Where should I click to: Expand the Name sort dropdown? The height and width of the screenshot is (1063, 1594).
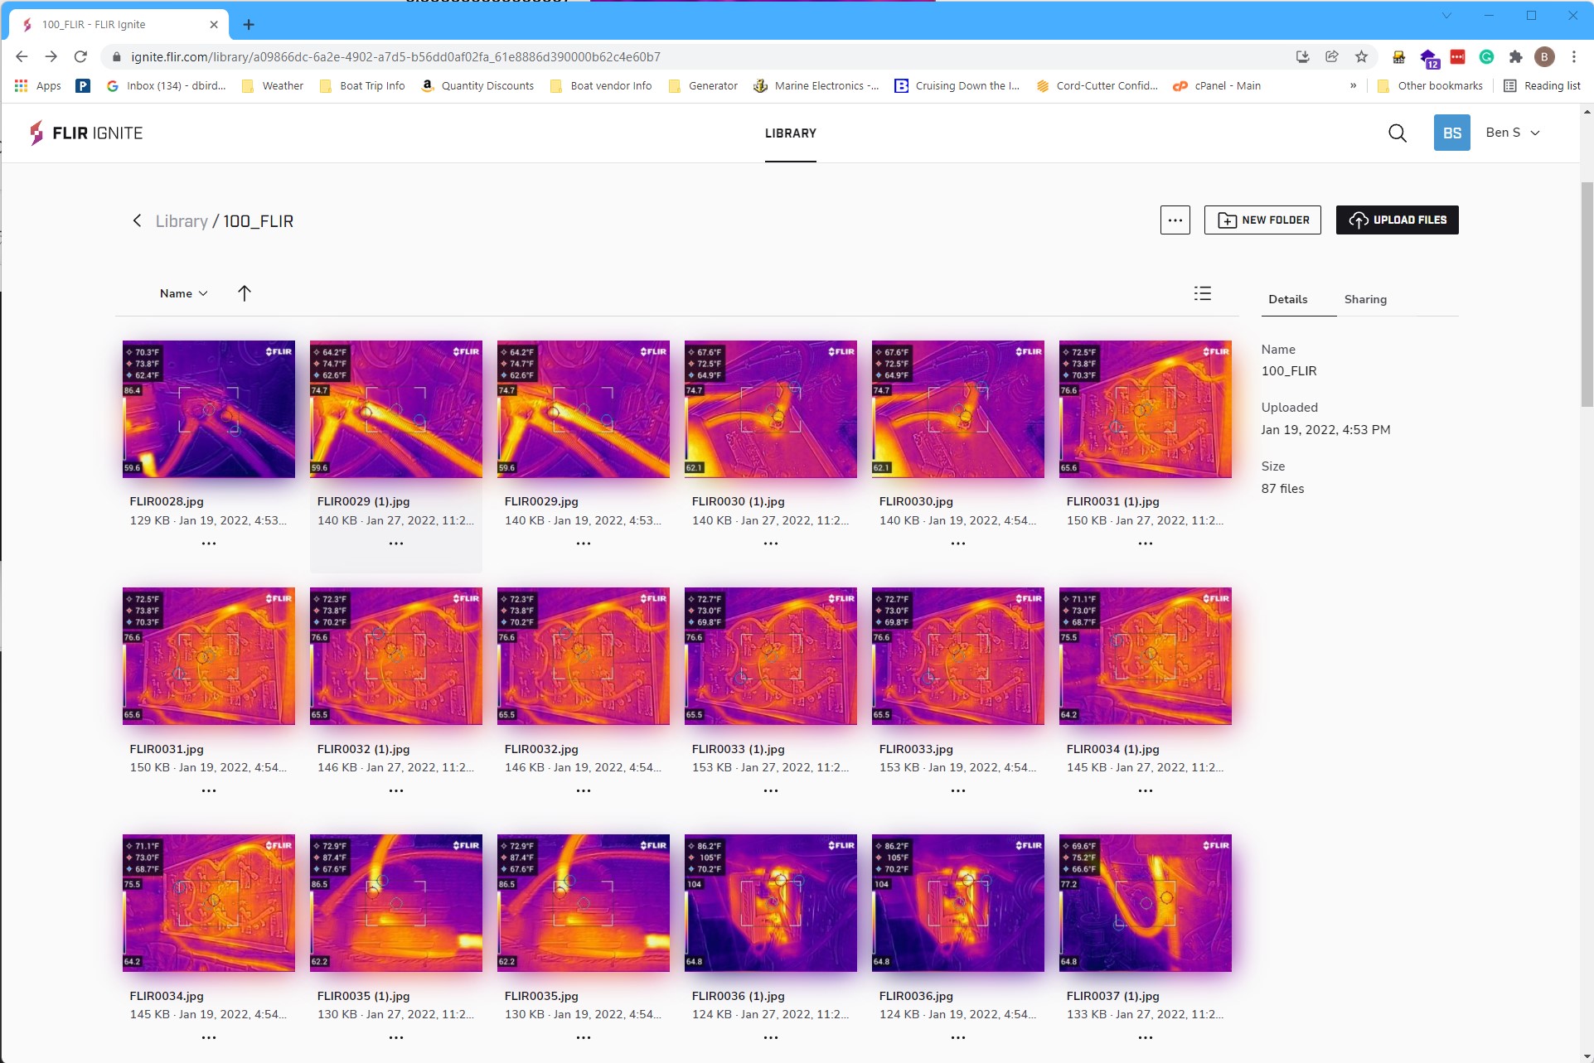click(x=183, y=293)
